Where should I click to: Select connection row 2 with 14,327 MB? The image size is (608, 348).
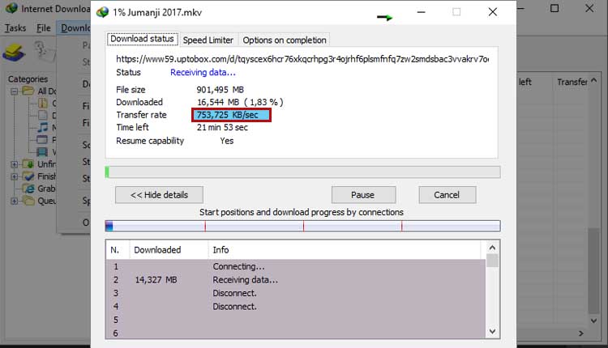(x=295, y=280)
